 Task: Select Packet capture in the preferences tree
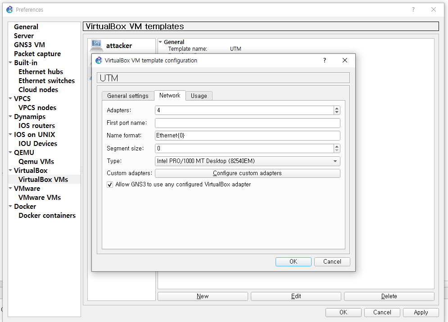pos(37,54)
